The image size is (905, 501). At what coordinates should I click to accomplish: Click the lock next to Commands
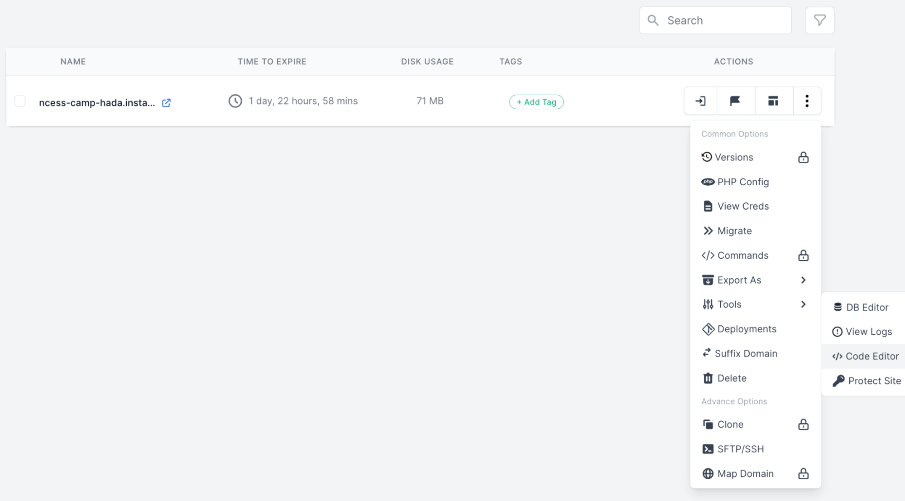803,255
